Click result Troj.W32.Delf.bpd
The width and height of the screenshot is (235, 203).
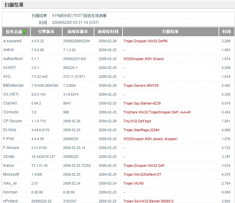(x=137, y=121)
